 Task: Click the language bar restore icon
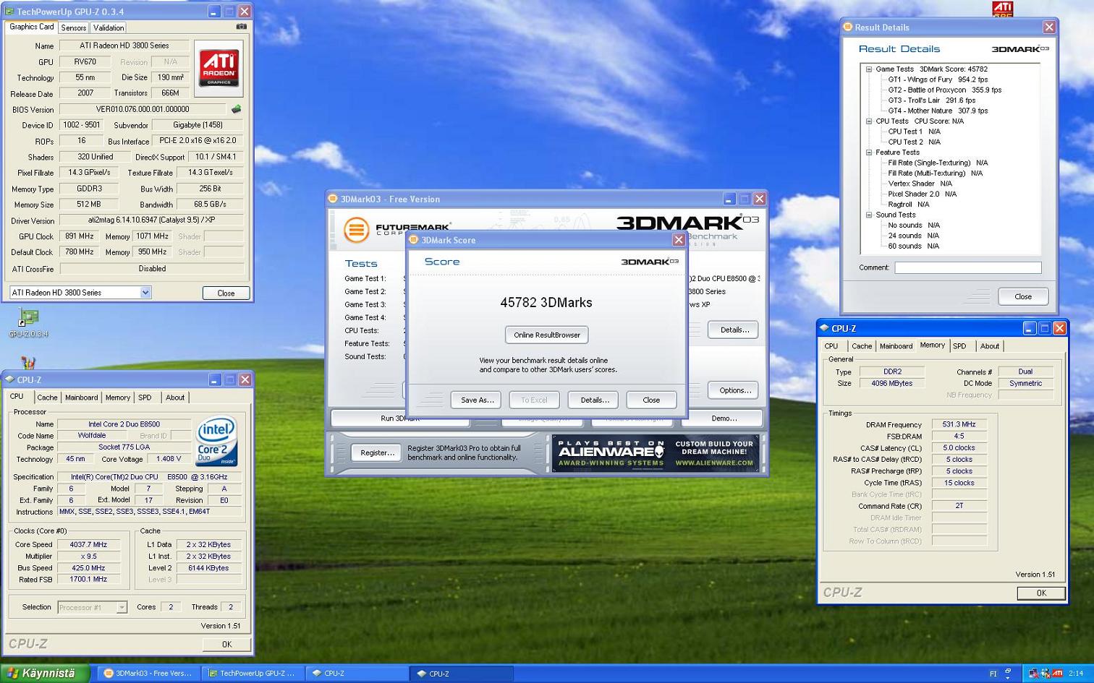[1008, 670]
